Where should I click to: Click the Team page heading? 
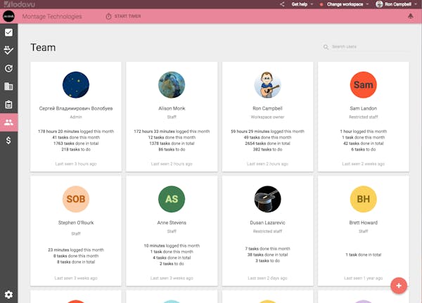click(43, 48)
